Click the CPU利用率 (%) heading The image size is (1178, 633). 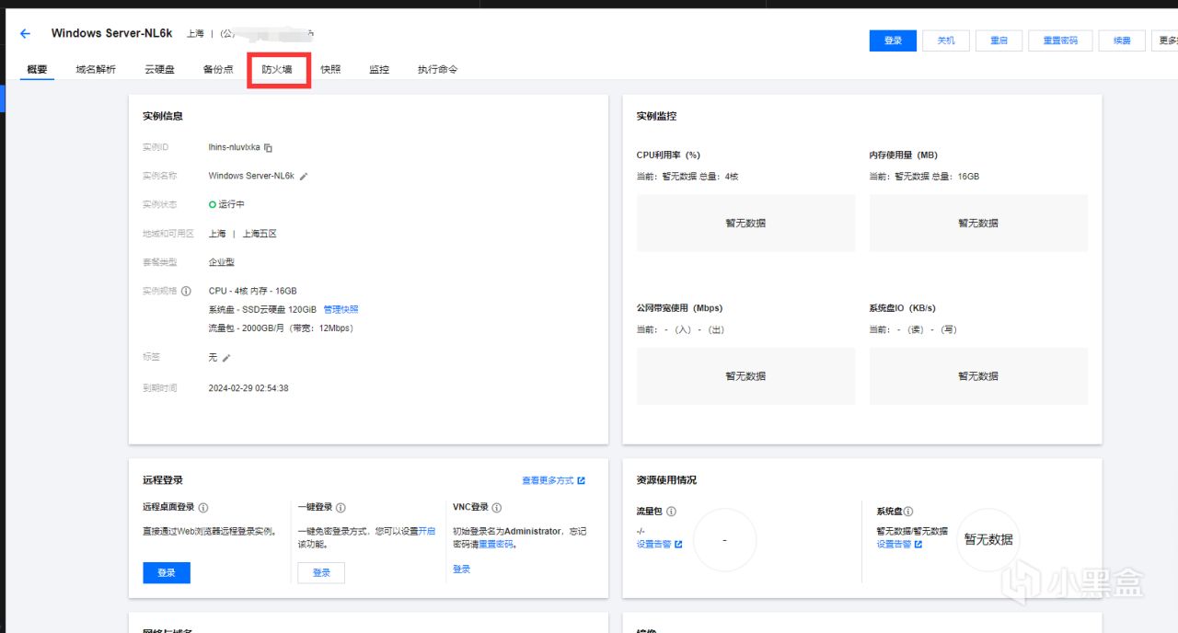(x=668, y=155)
